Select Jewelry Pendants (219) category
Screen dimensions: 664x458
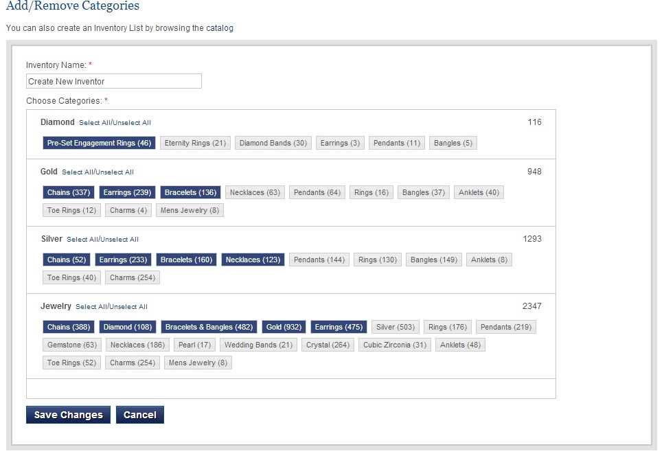pos(506,328)
